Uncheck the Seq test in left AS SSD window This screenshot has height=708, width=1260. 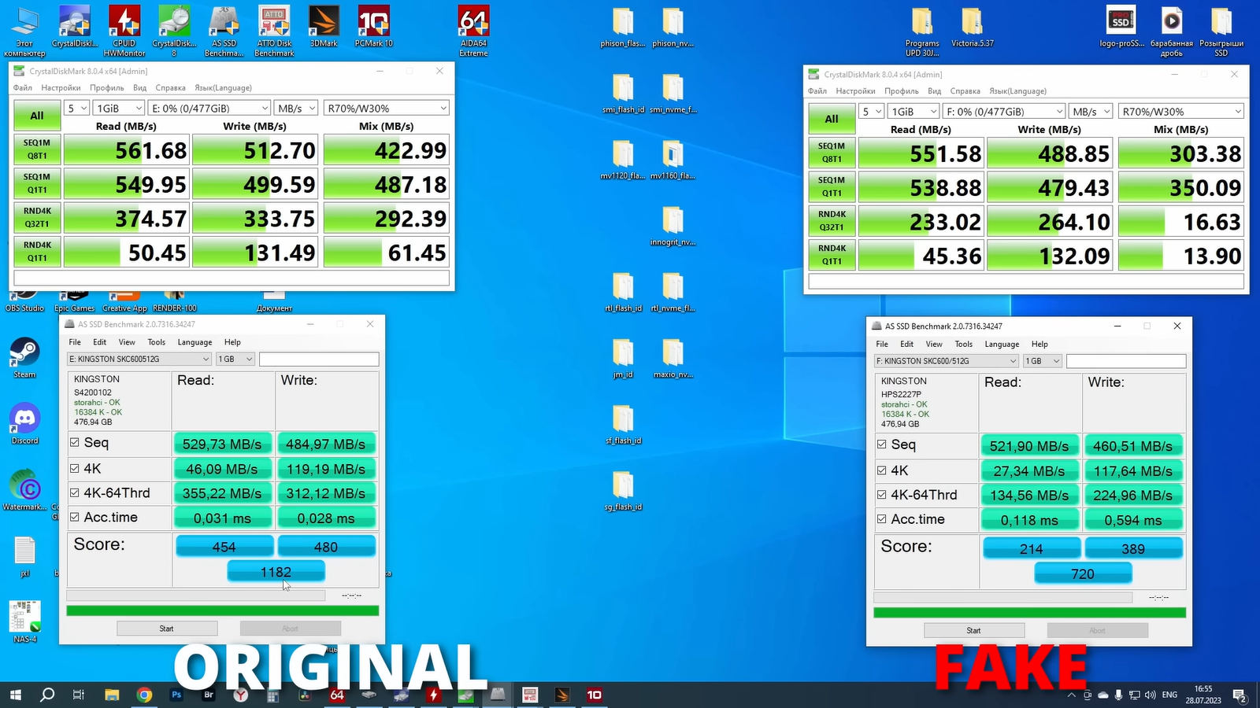pyautogui.click(x=75, y=443)
